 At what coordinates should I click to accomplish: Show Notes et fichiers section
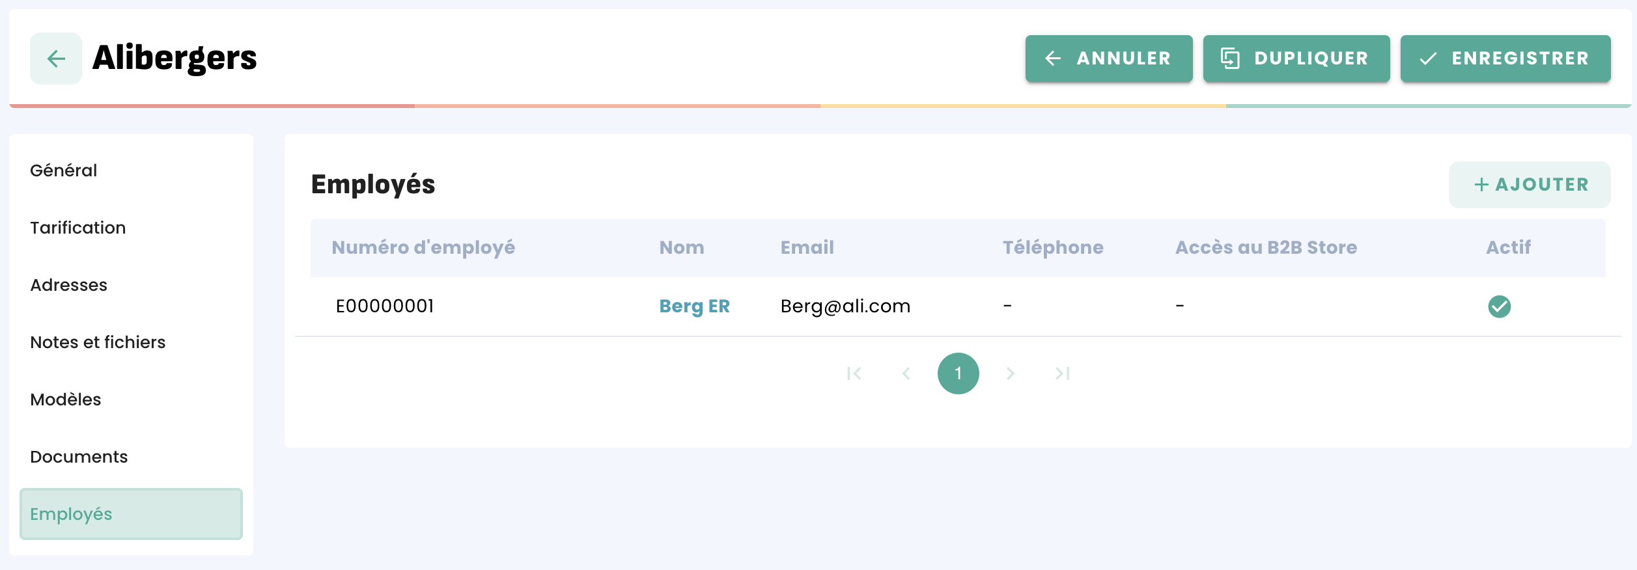coord(98,342)
